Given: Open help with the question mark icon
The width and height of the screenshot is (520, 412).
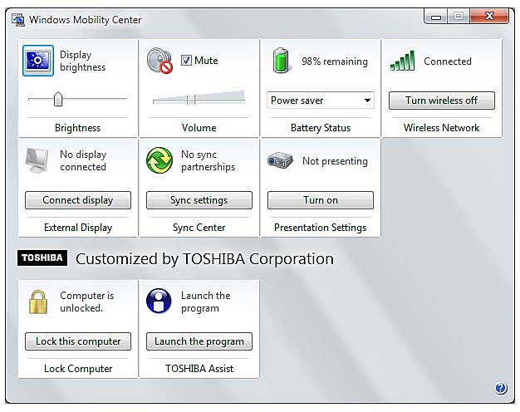Looking at the screenshot, I should tap(501, 387).
